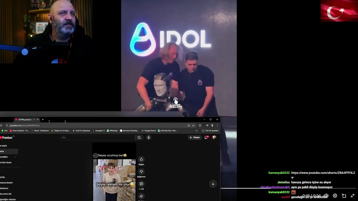Open the media control icon in Chrome toolbar

coord(207,125)
